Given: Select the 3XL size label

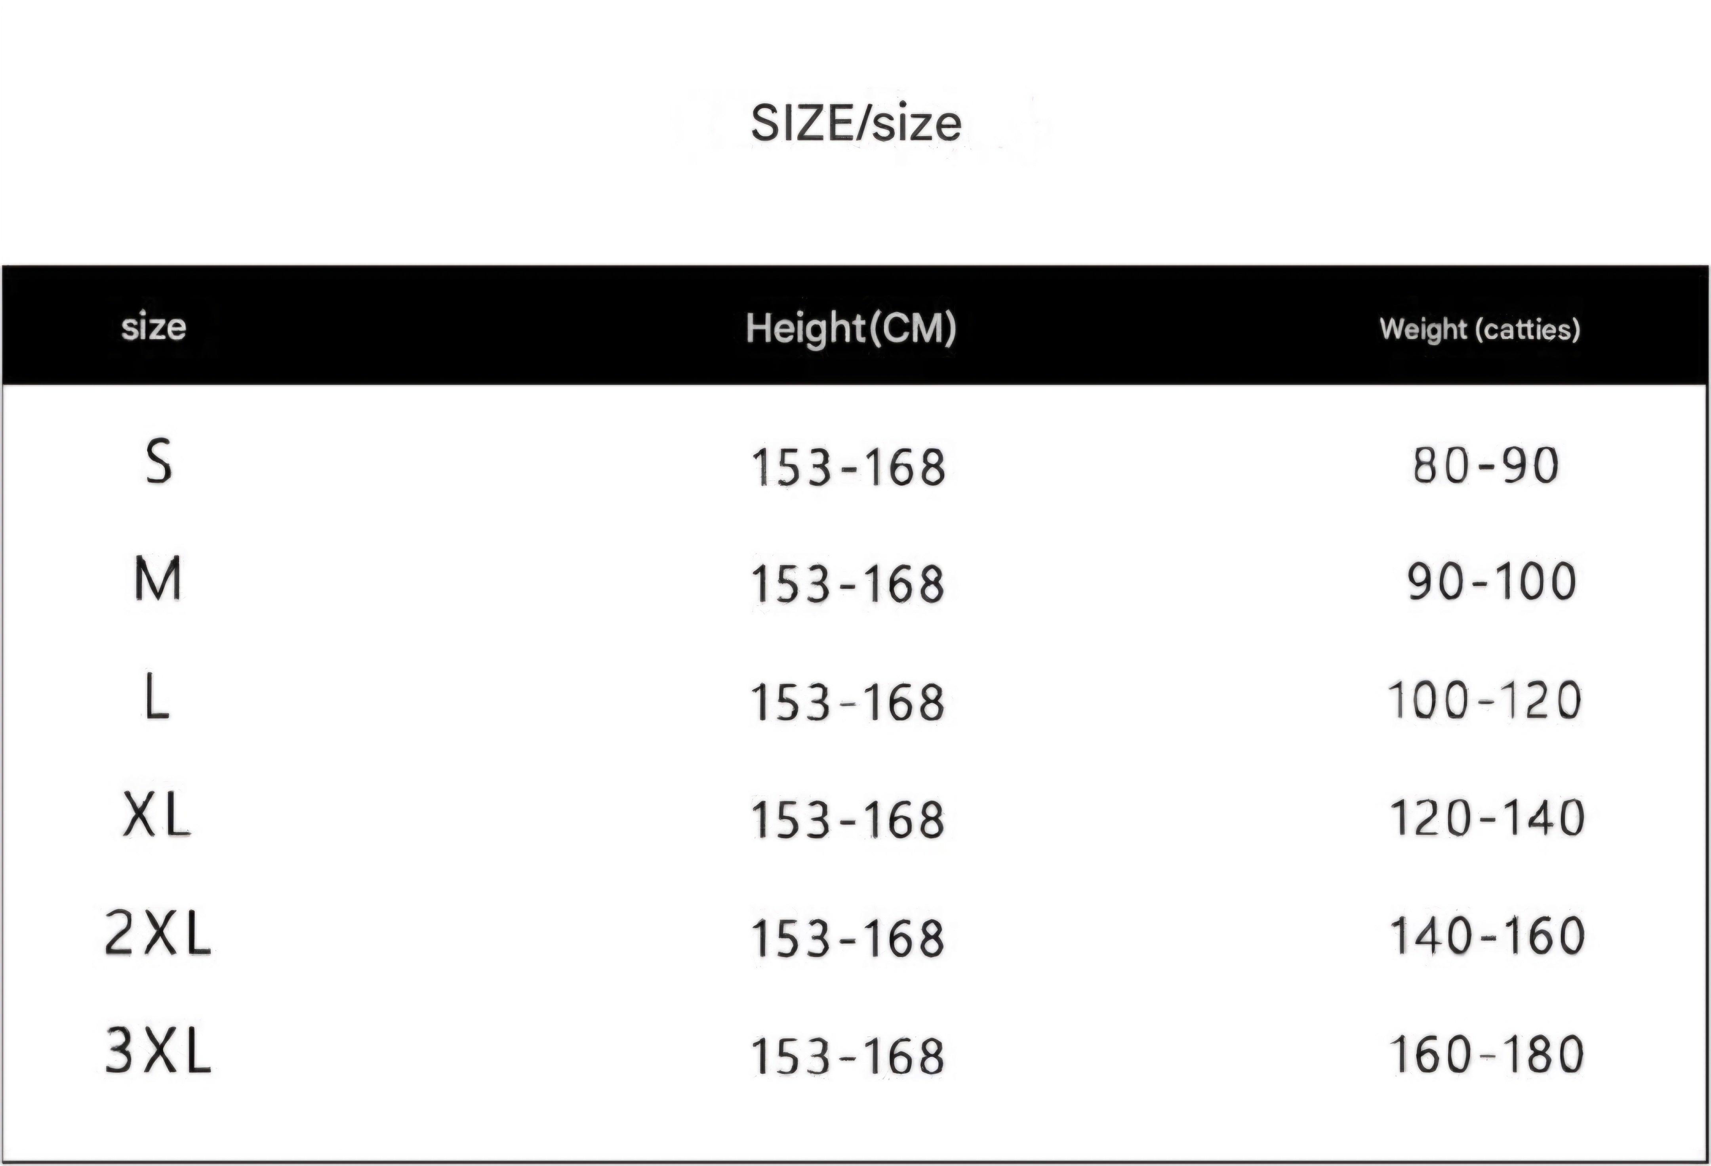Looking at the screenshot, I should pos(158,1050).
